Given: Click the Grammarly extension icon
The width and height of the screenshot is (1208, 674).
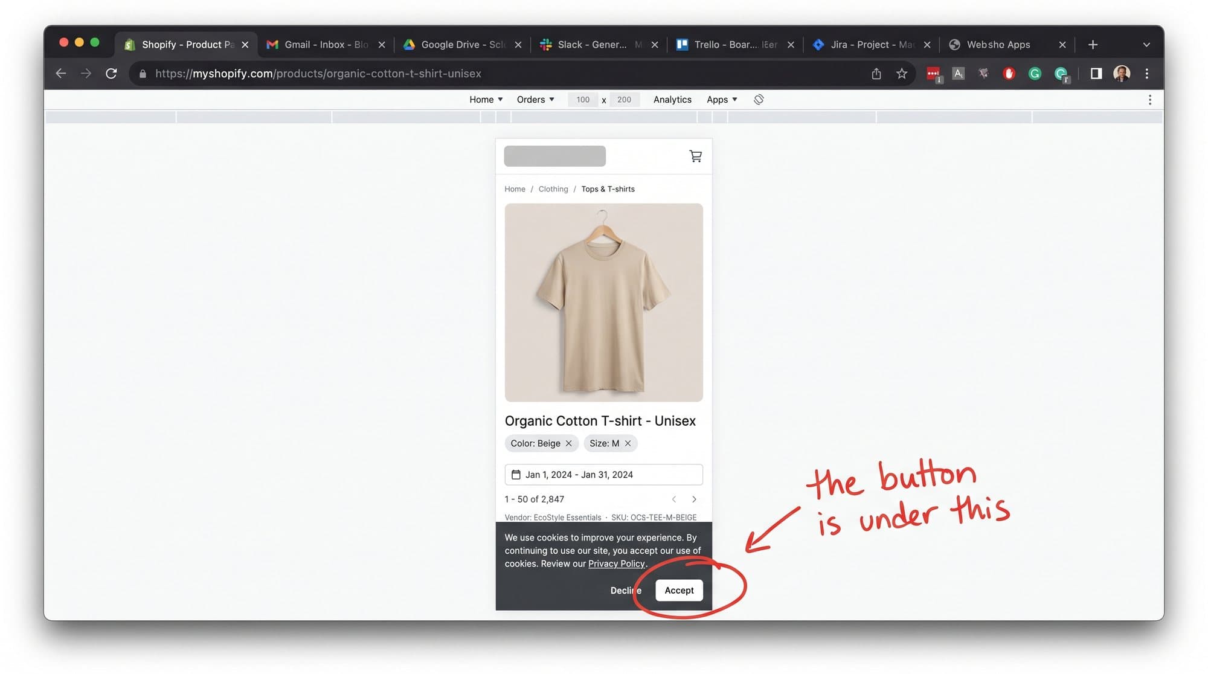Looking at the screenshot, I should (1035, 74).
